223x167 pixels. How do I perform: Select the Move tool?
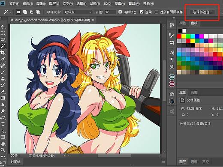click(3, 27)
